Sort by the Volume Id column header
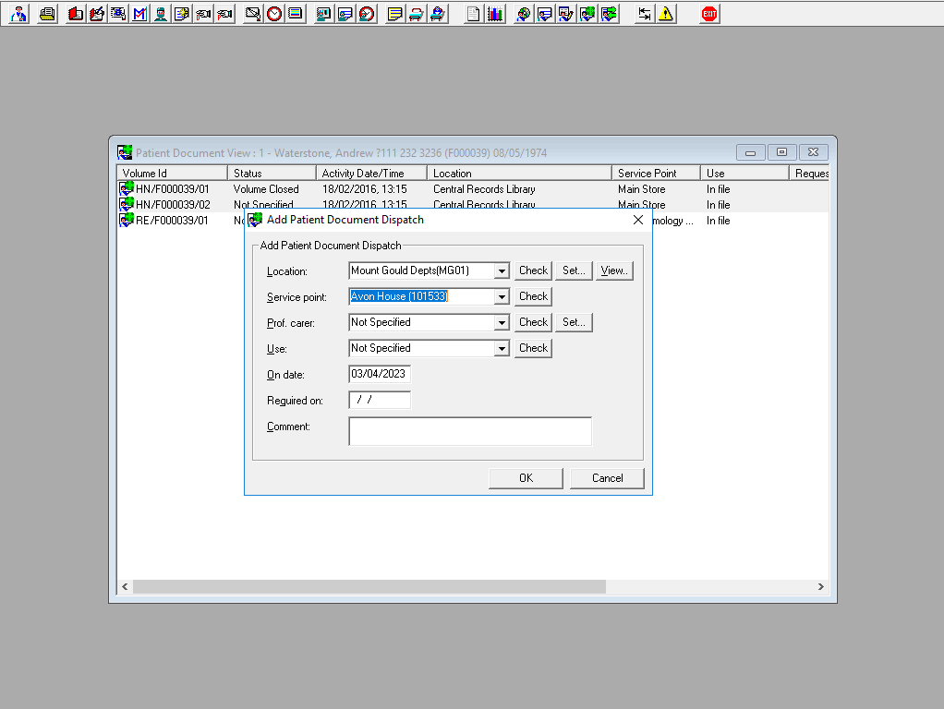Screen dimensions: 944x709 172,174
